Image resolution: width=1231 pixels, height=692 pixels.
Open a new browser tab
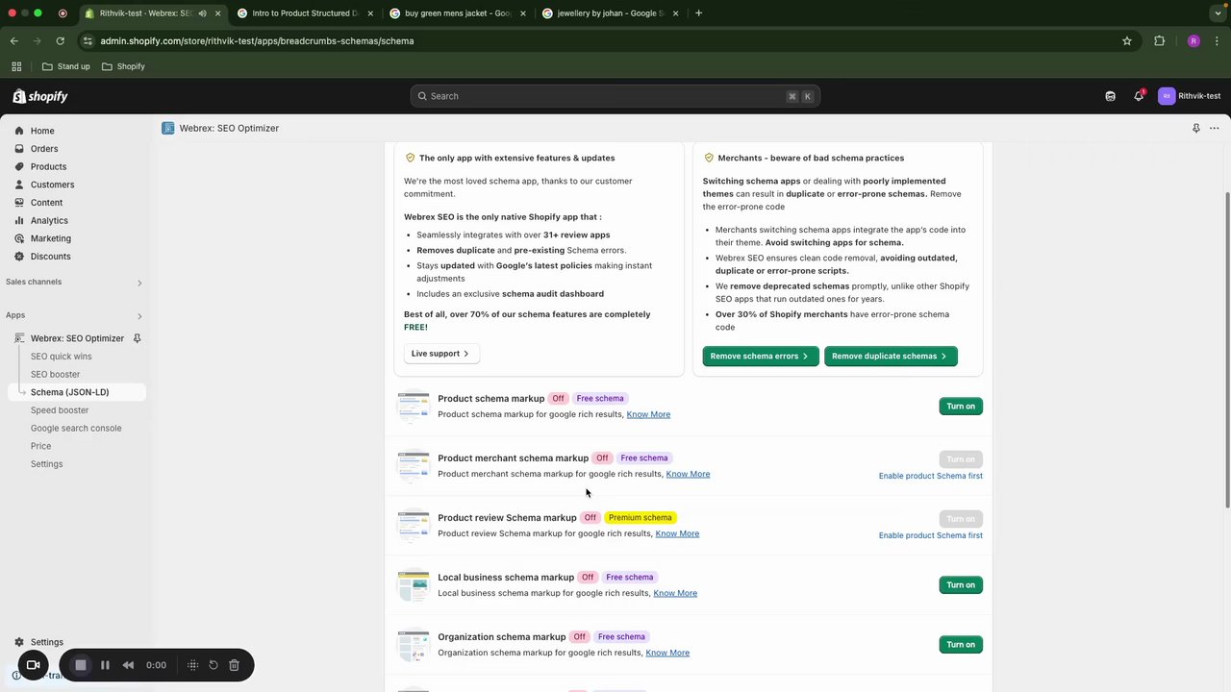pyautogui.click(x=698, y=13)
